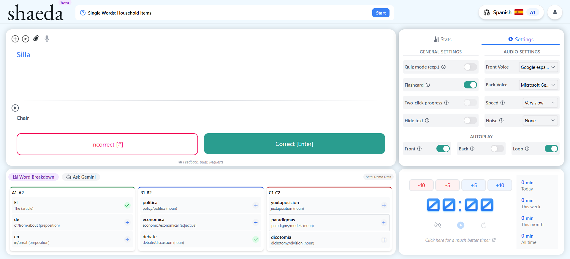This screenshot has width=570, height=259.
Task: Open the Back Voice dropdown
Action: point(538,85)
